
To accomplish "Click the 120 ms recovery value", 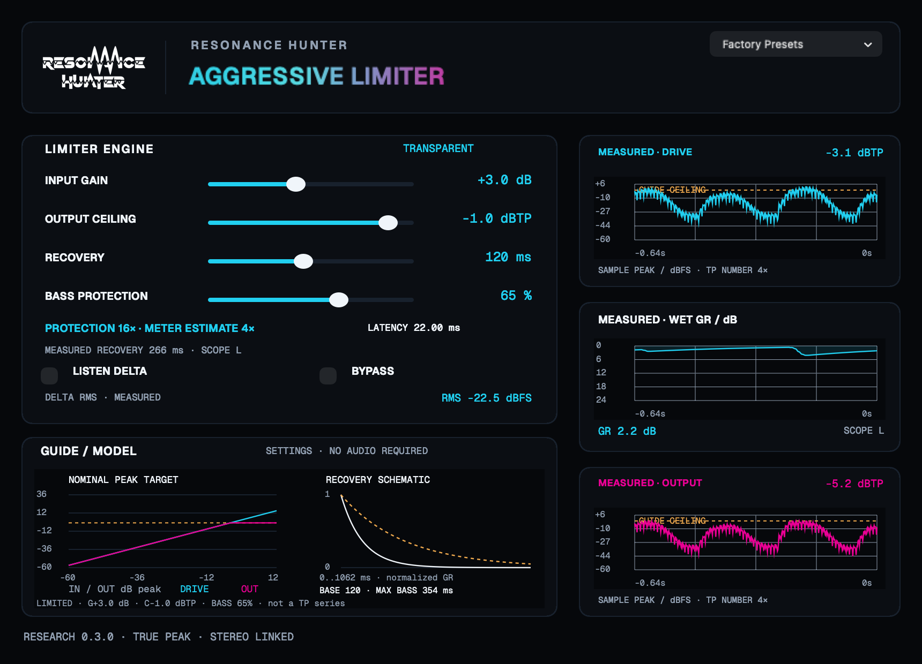I will pos(508,257).
